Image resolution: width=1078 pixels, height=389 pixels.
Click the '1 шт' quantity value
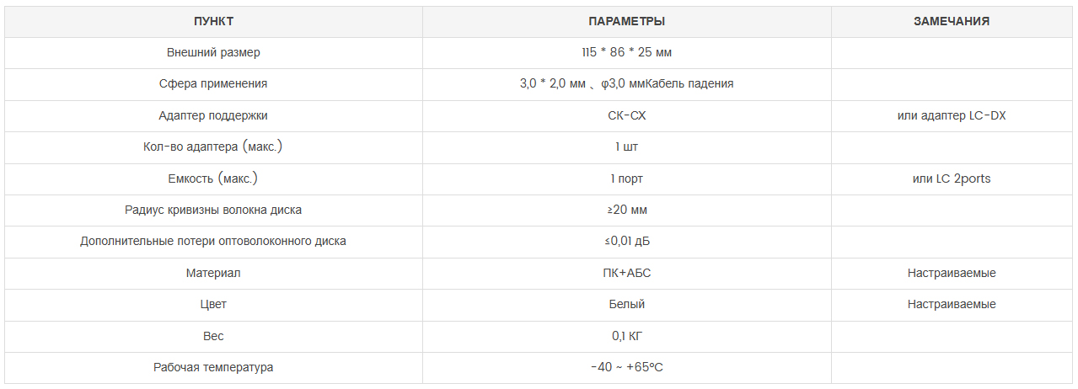pyautogui.click(x=626, y=147)
